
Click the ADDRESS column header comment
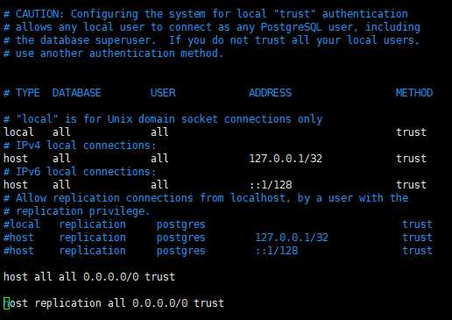click(x=270, y=93)
